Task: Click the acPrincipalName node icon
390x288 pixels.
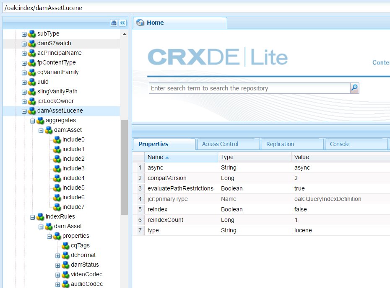Action: click(x=32, y=53)
